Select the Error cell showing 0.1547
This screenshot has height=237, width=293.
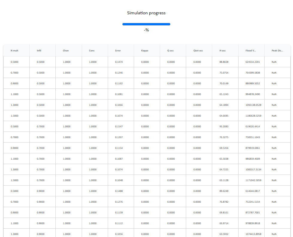(119, 126)
